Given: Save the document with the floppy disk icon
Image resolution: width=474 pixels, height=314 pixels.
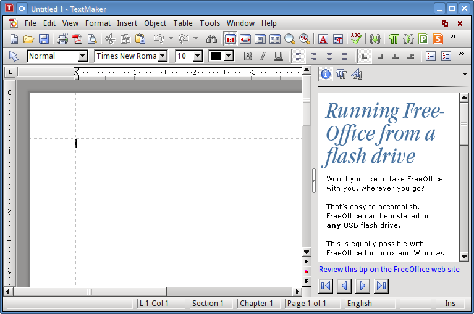Looking at the screenshot, I should [x=44, y=39].
